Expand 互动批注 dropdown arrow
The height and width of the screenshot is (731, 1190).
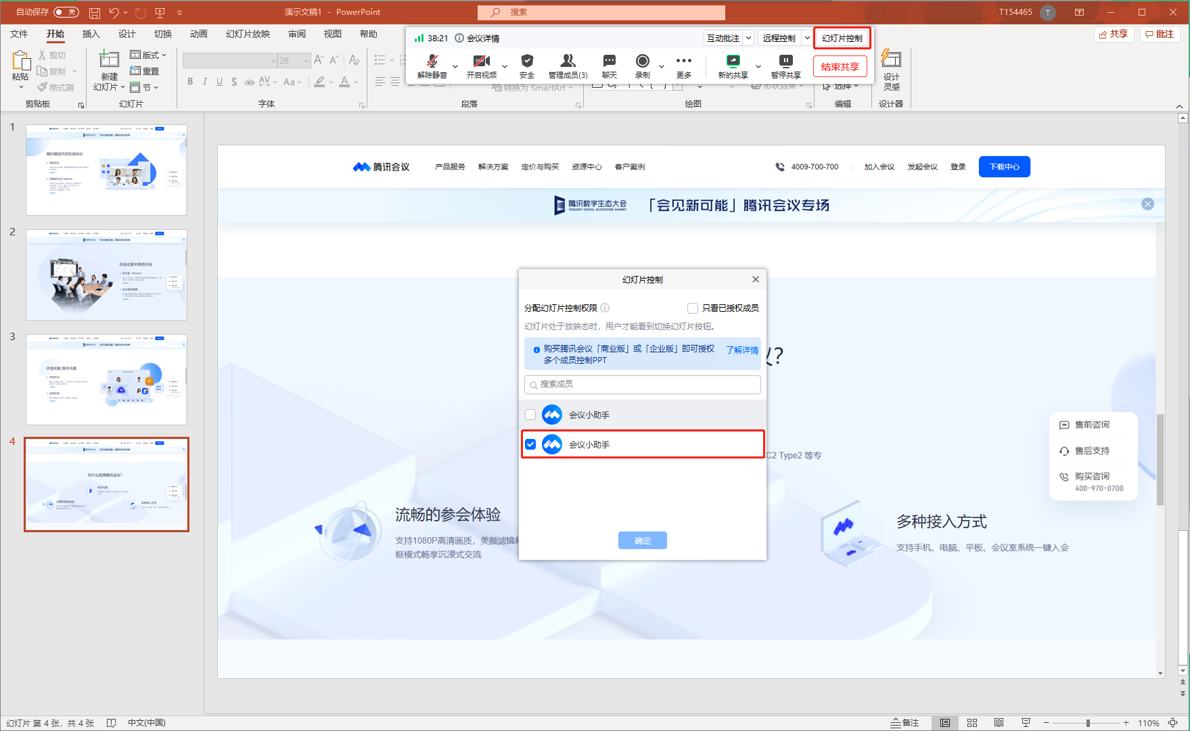click(x=748, y=38)
